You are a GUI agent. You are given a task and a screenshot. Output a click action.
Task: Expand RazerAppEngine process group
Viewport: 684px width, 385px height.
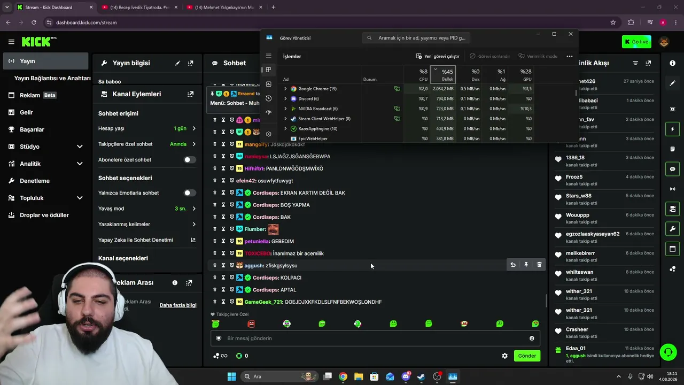[x=285, y=129]
